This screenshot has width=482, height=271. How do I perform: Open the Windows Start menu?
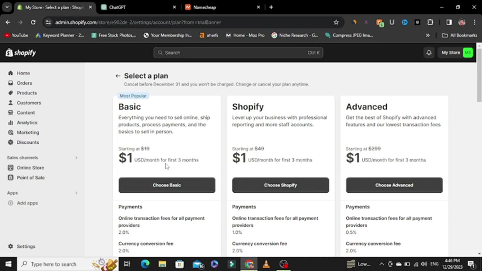(x=8, y=264)
